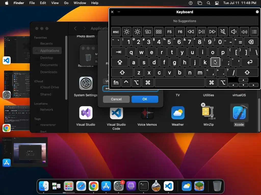
Task: Open Trash from the Dock
Action: (x=217, y=186)
